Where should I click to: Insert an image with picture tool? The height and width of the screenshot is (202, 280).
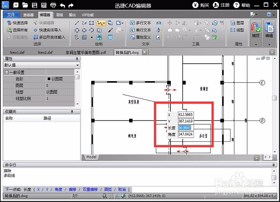[99, 37]
